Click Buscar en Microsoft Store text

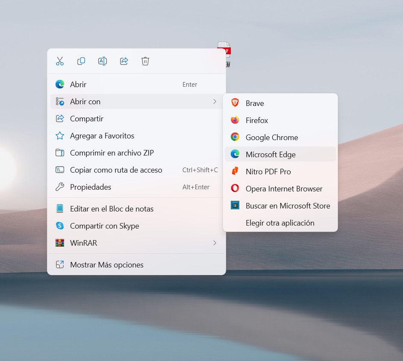click(x=288, y=205)
